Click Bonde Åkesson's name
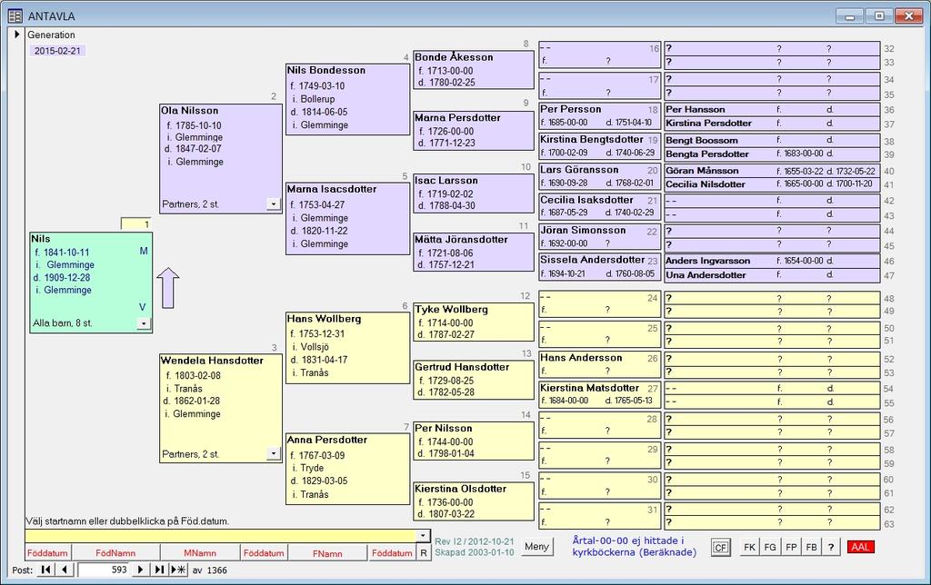The width and height of the screenshot is (931, 585). click(454, 57)
